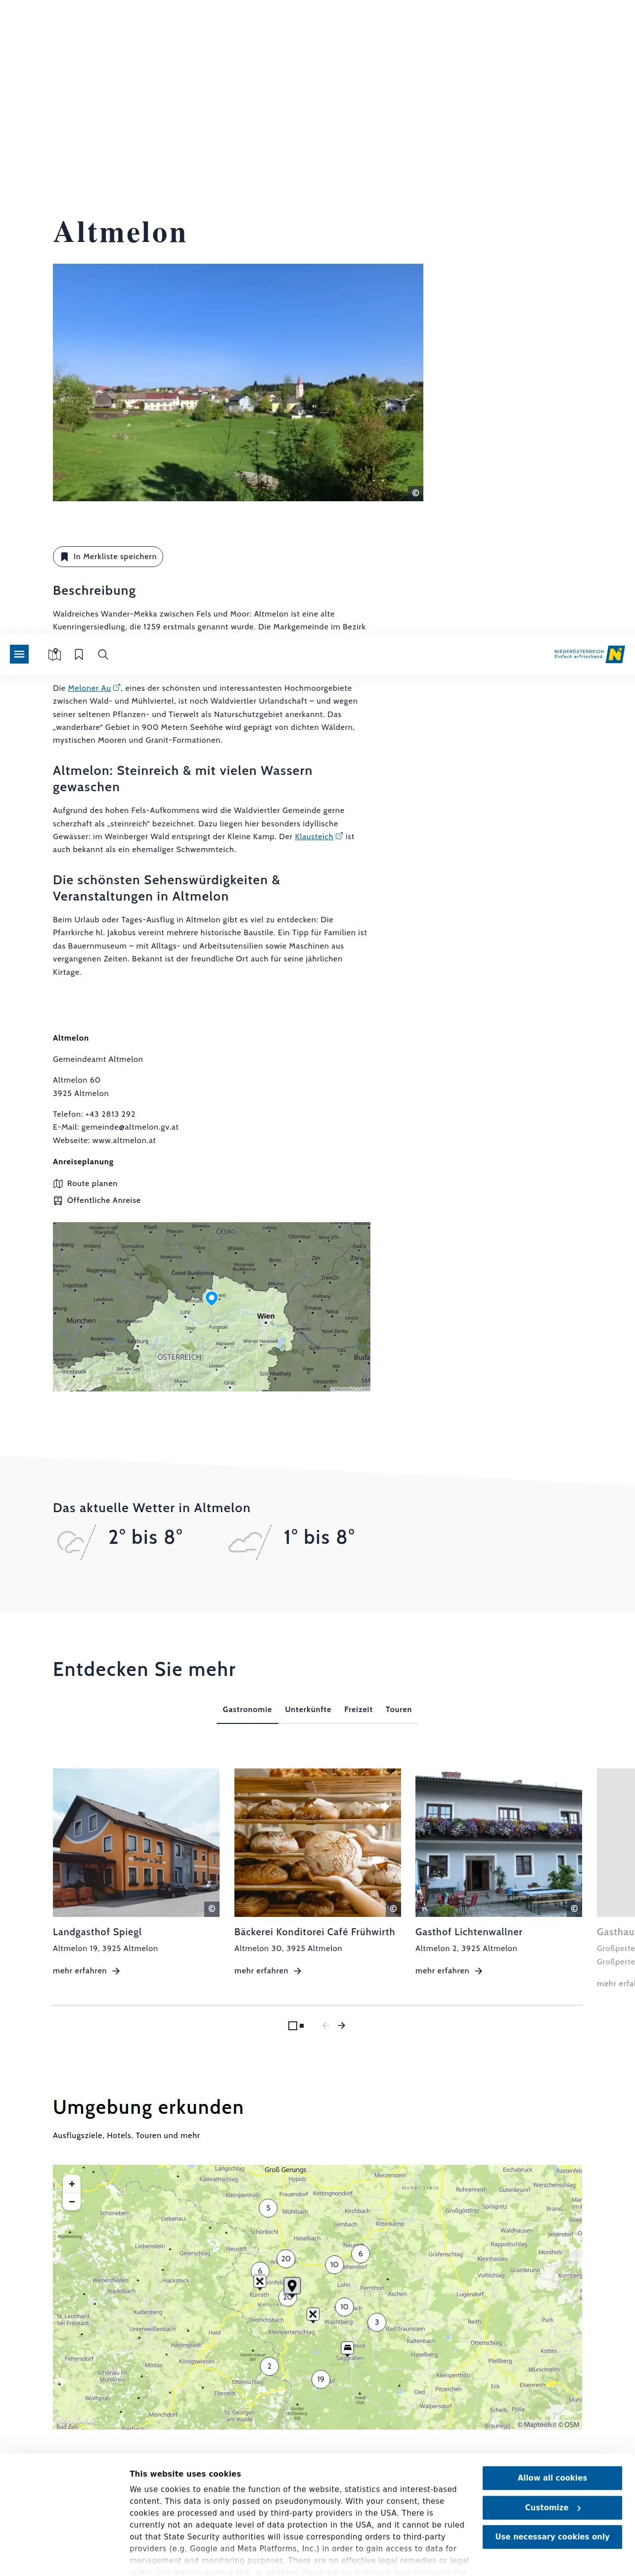The height and width of the screenshot is (2576, 635).
Task: Click the Niederösterreich logo
Action: 589,654
